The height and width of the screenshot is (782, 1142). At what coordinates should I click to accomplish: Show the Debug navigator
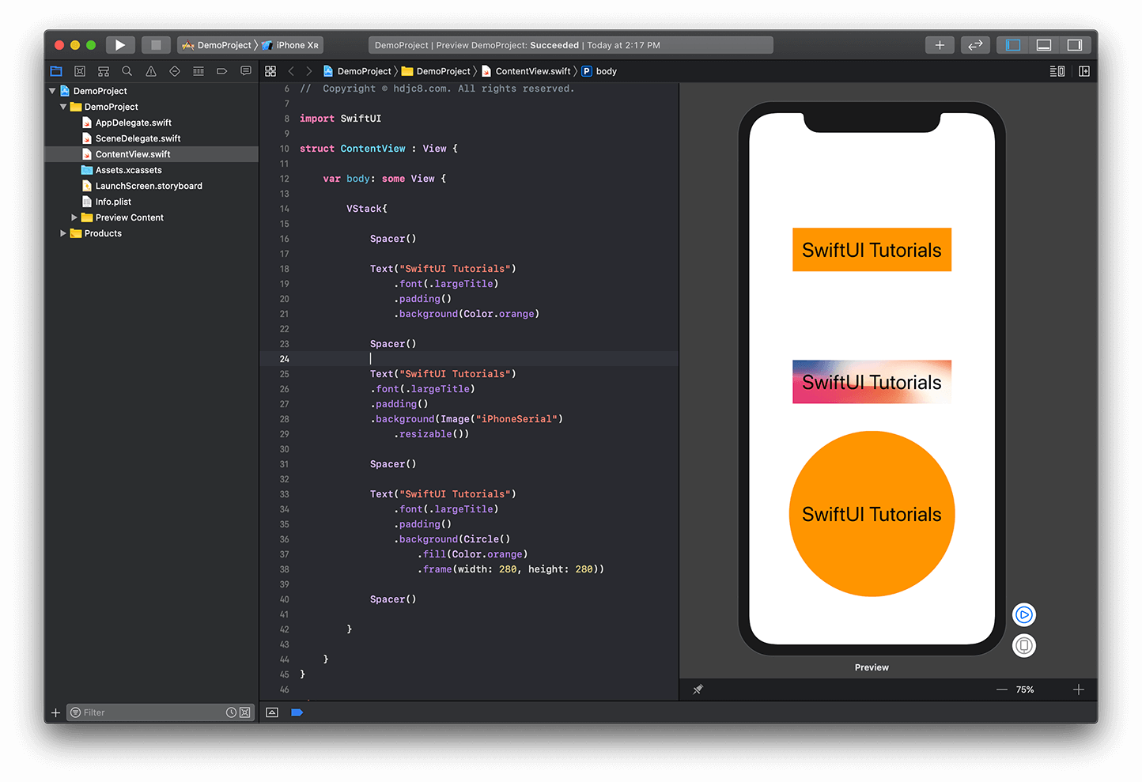pyautogui.click(x=199, y=71)
